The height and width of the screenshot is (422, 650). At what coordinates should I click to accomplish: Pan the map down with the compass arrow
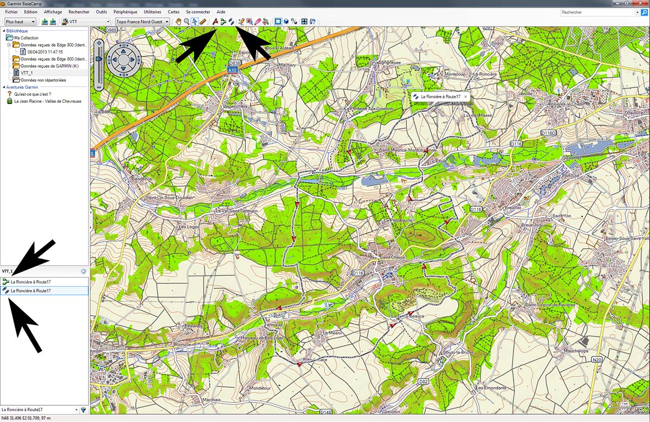123,68
